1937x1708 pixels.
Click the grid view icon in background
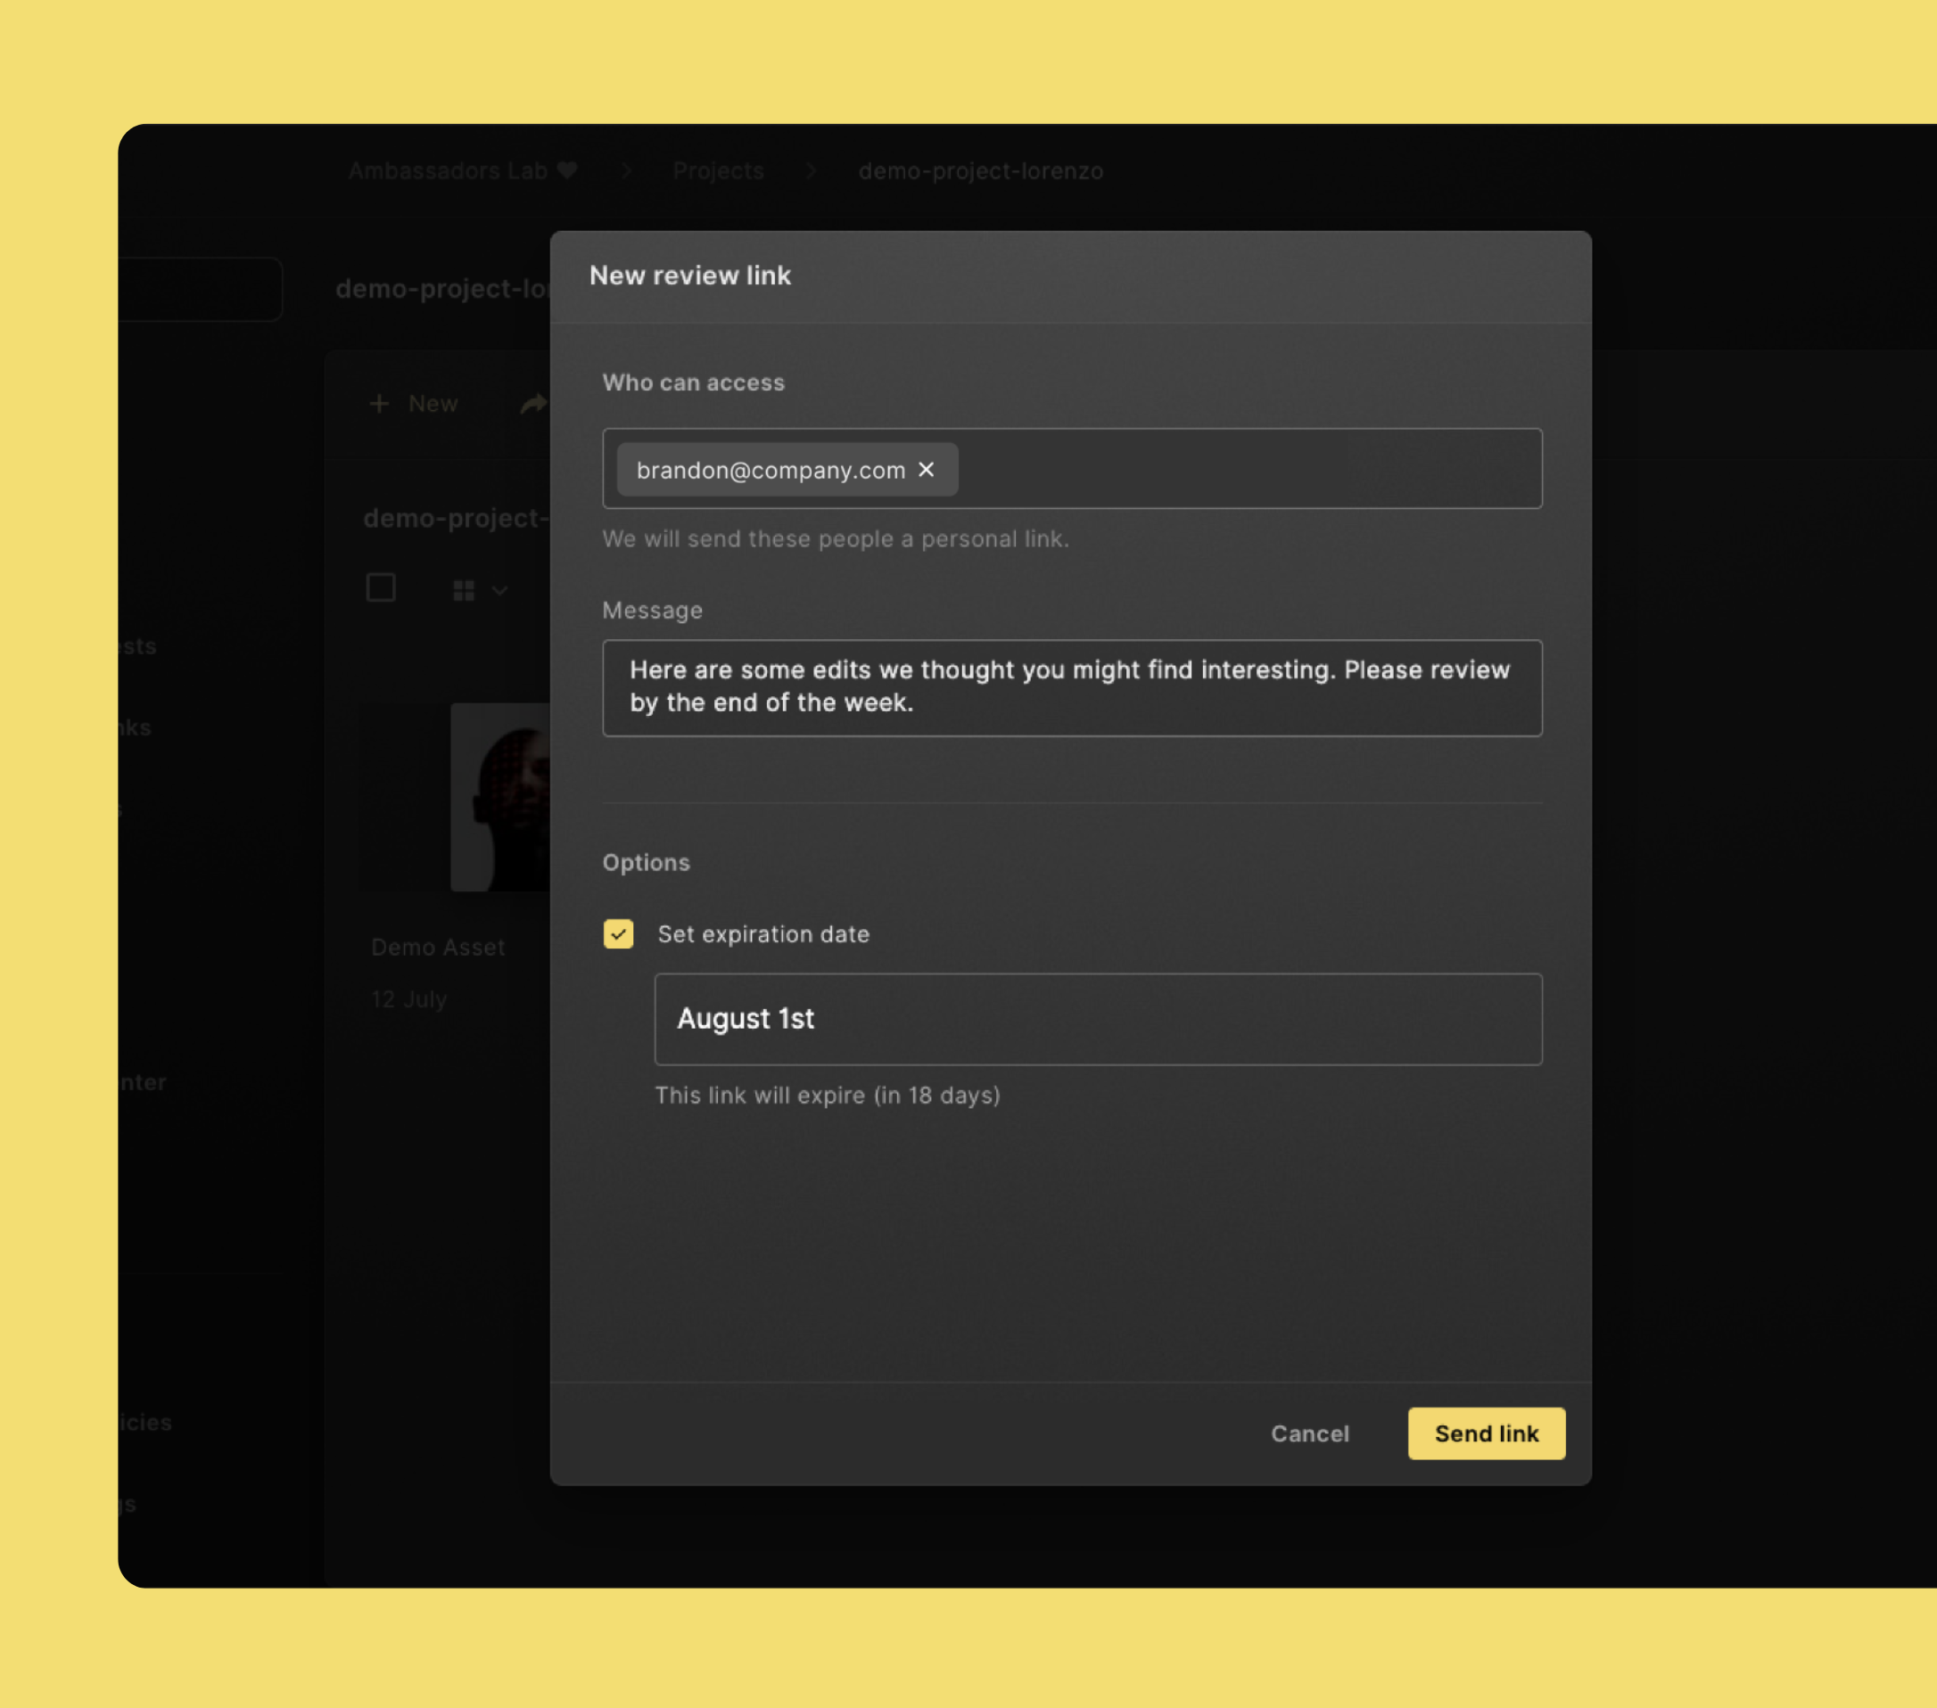coord(464,590)
